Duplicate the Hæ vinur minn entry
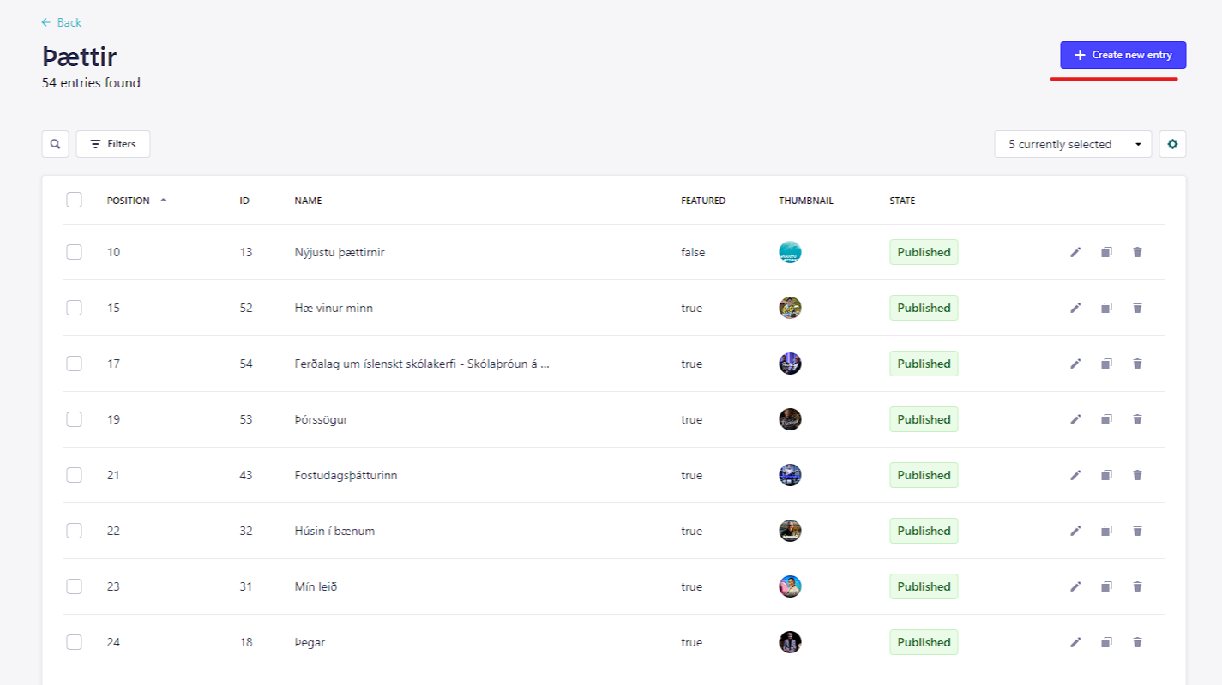Image resolution: width=1222 pixels, height=685 pixels. [x=1106, y=308]
